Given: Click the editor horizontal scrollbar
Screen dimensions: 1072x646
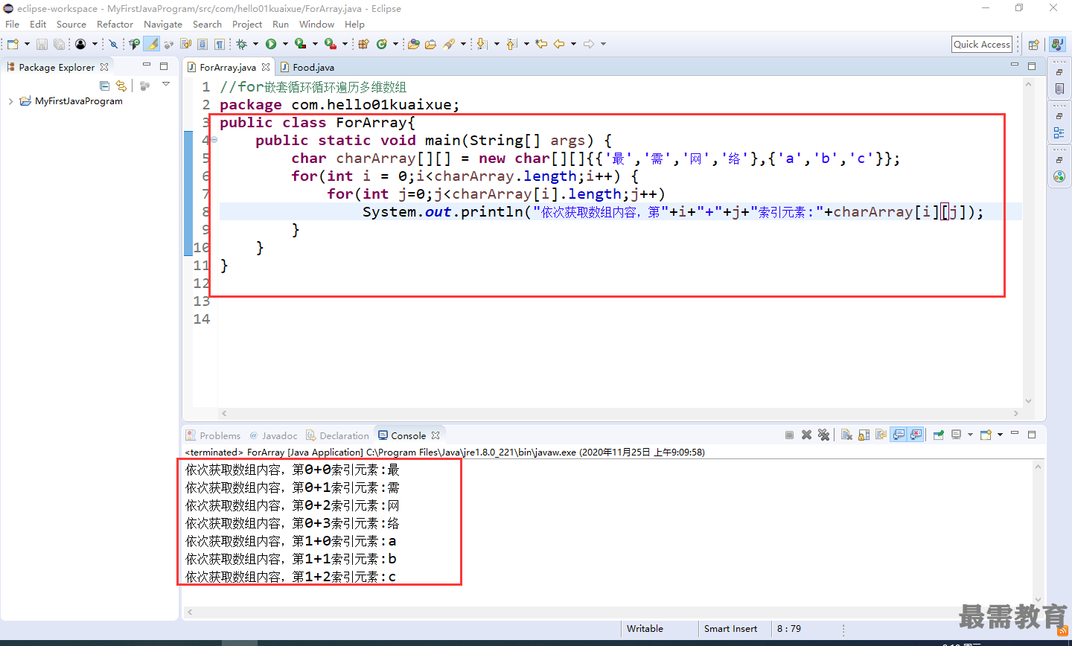Looking at the screenshot, I should tap(619, 413).
